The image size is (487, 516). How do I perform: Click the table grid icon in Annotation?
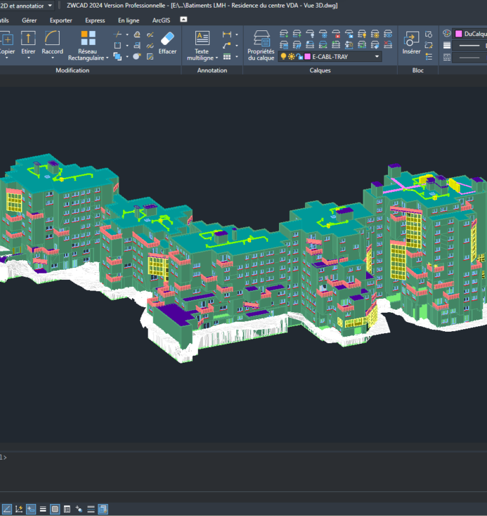pyautogui.click(x=226, y=56)
